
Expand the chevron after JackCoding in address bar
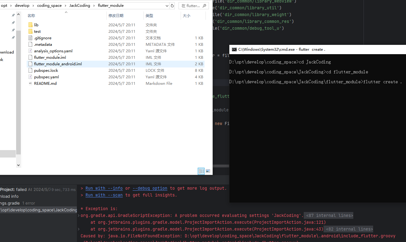94,6
